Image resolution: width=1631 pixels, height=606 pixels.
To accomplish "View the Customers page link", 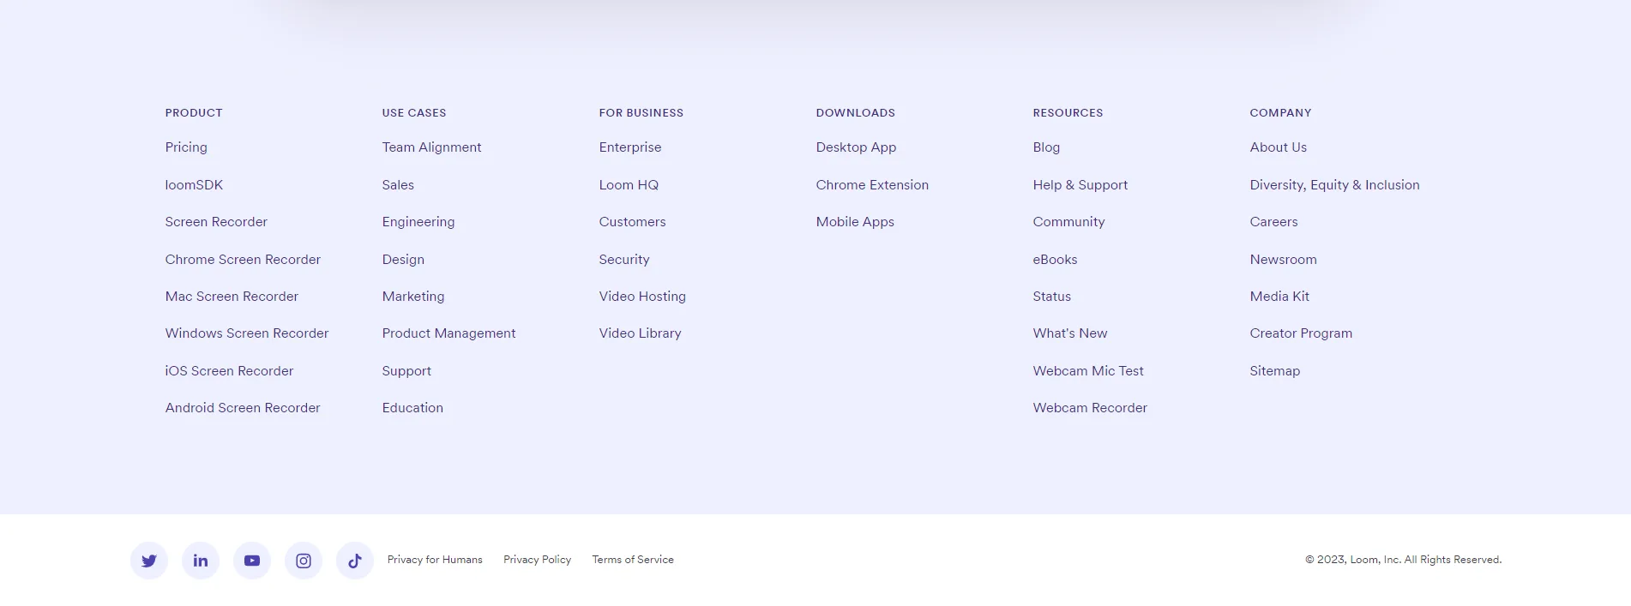I will point(632,222).
